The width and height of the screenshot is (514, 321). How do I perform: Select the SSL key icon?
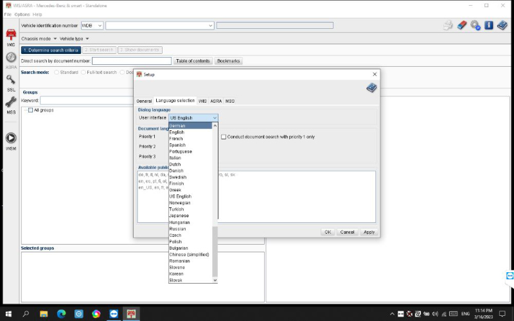(x=11, y=81)
